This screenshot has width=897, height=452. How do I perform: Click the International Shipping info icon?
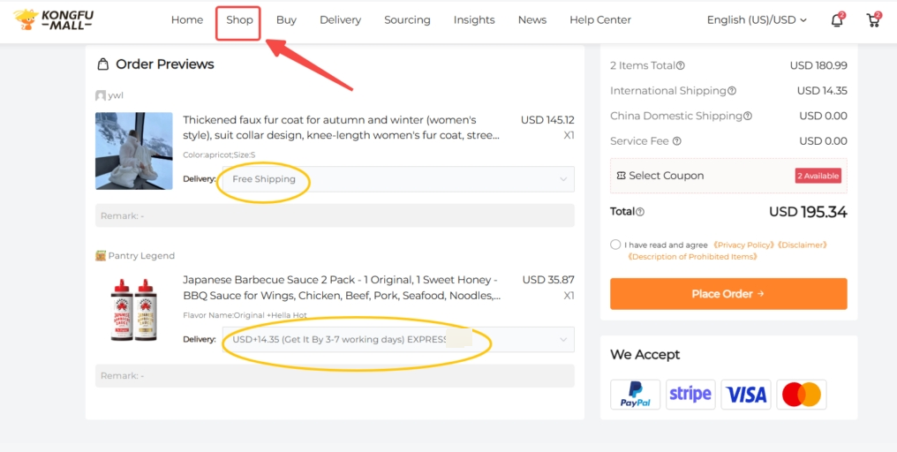click(x=732, y=91)
